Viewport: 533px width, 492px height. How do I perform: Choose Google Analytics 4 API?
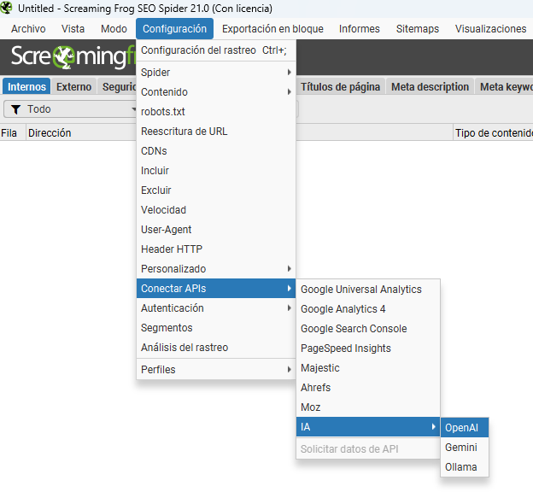(x=368, y=309)
